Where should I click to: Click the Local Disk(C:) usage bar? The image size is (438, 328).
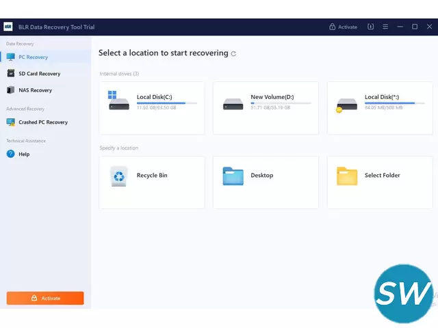click(166, 103)
